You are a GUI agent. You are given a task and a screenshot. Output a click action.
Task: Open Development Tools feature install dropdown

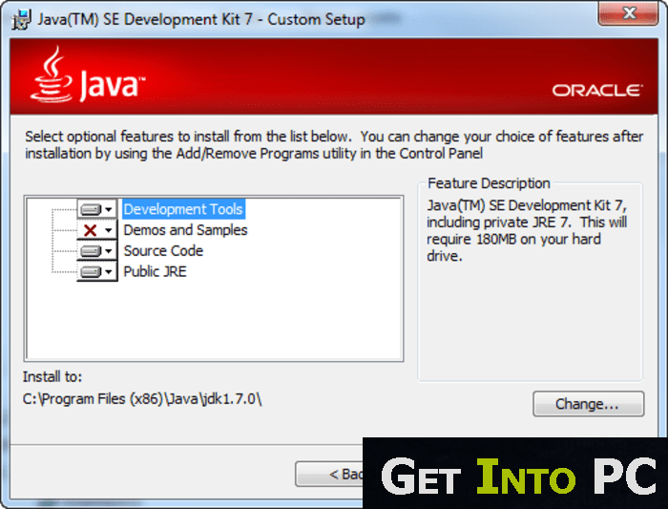[x=97, y=209]
